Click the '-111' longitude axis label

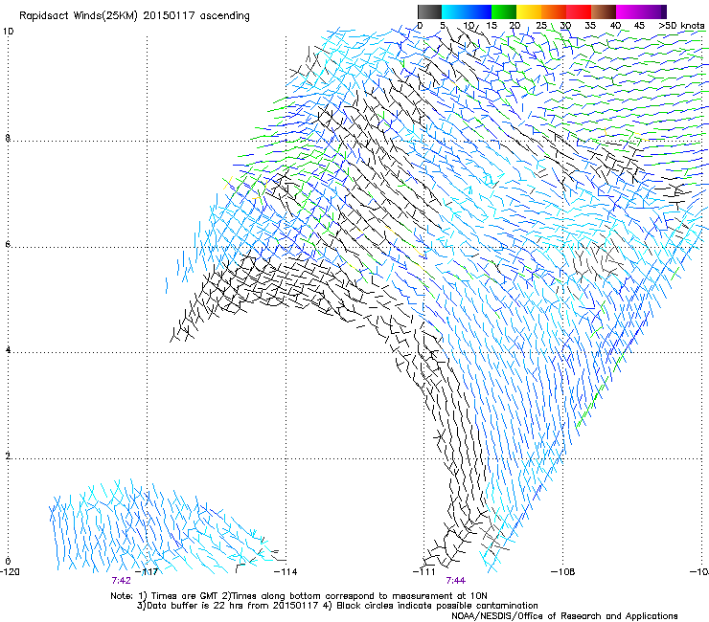[x=424, y=572]
